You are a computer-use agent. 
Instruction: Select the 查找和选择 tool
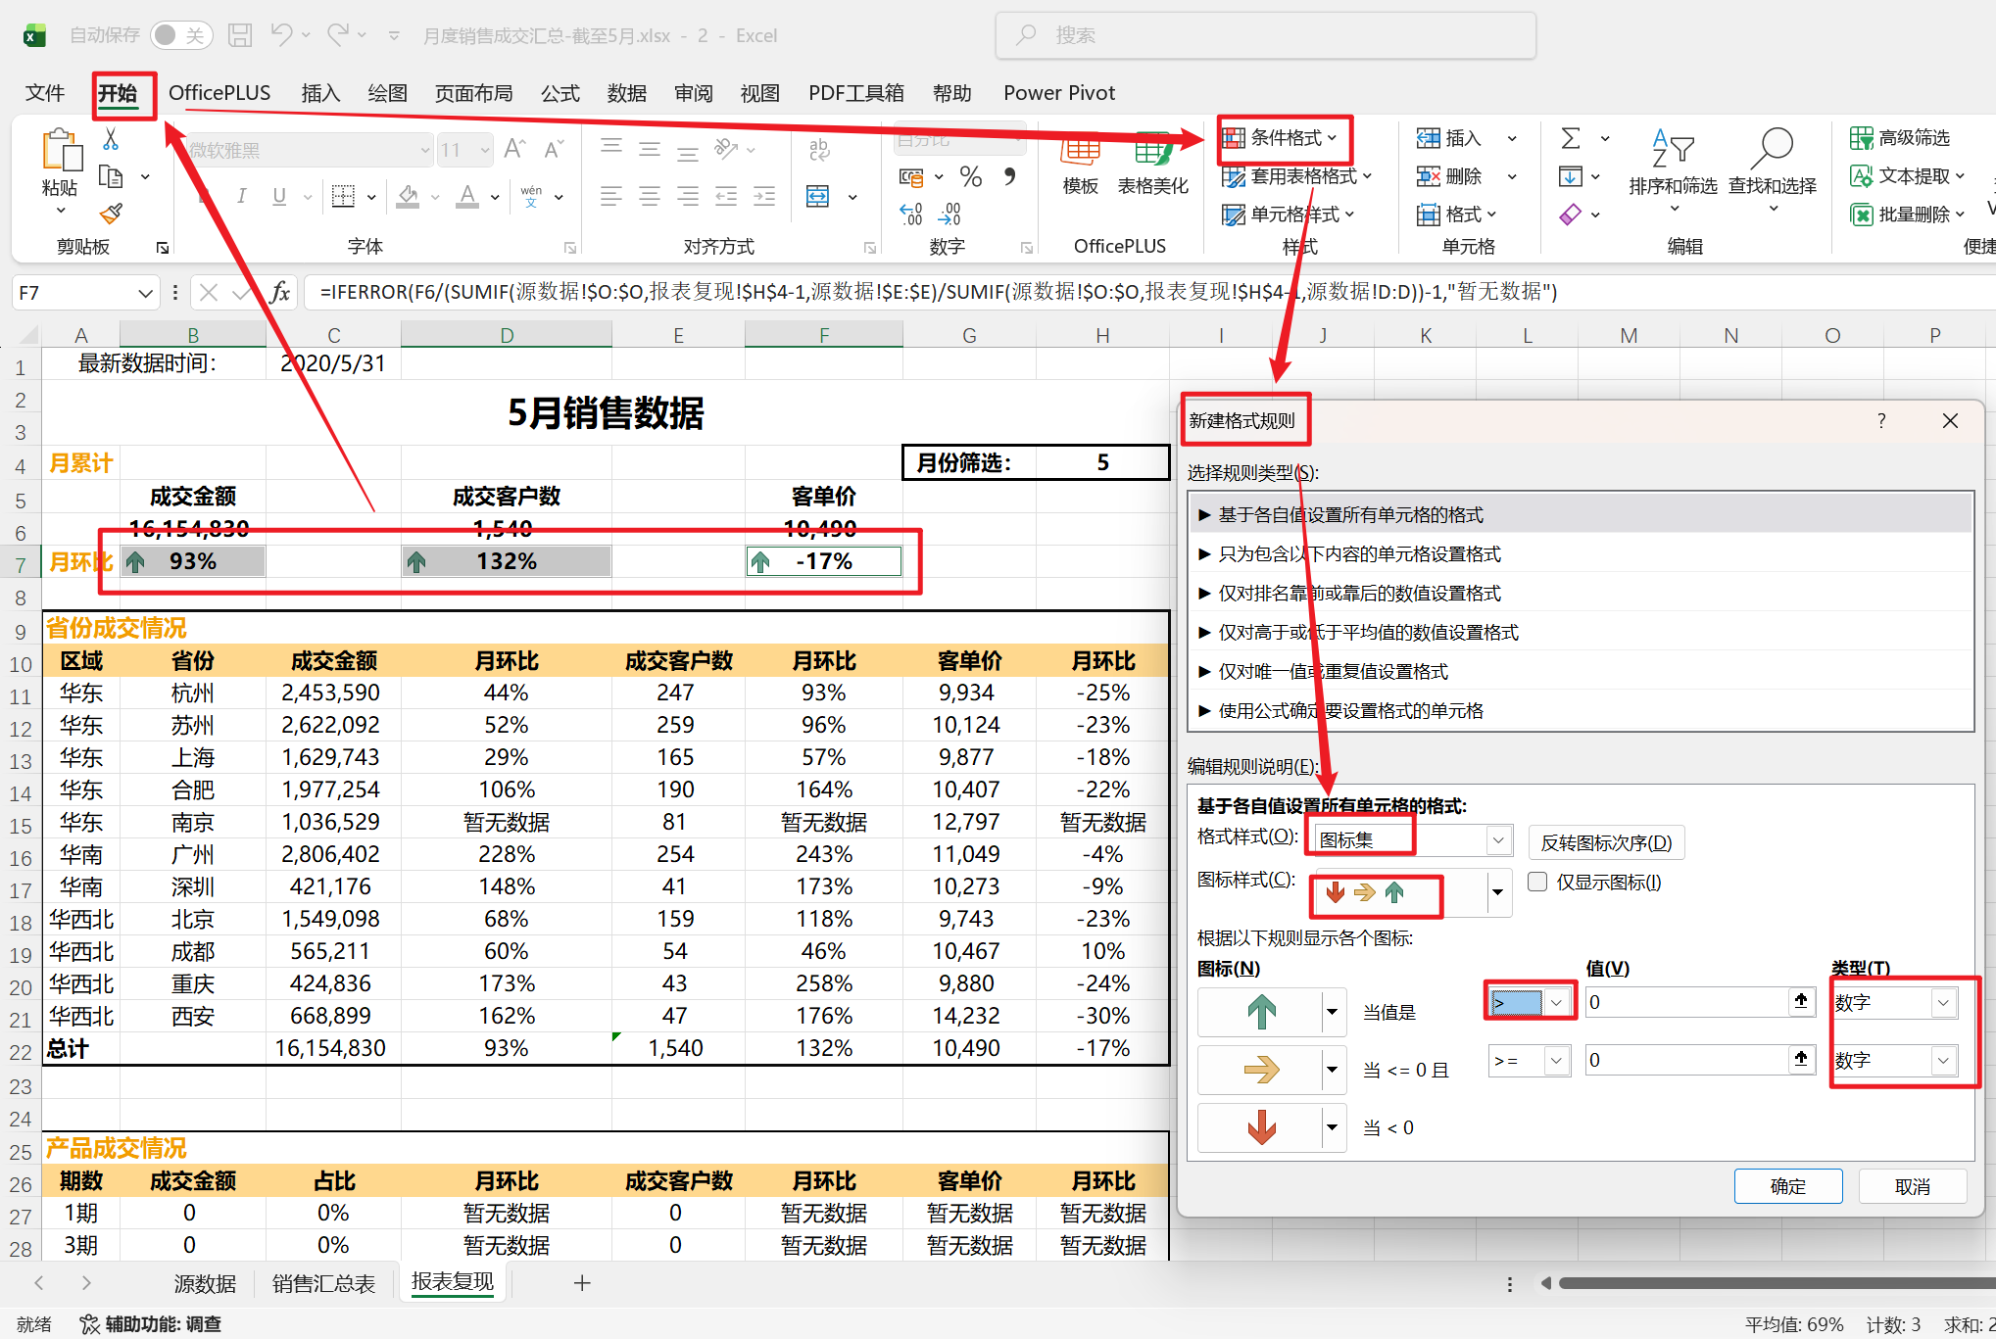pyautogui.click(x=1772, y=176)
